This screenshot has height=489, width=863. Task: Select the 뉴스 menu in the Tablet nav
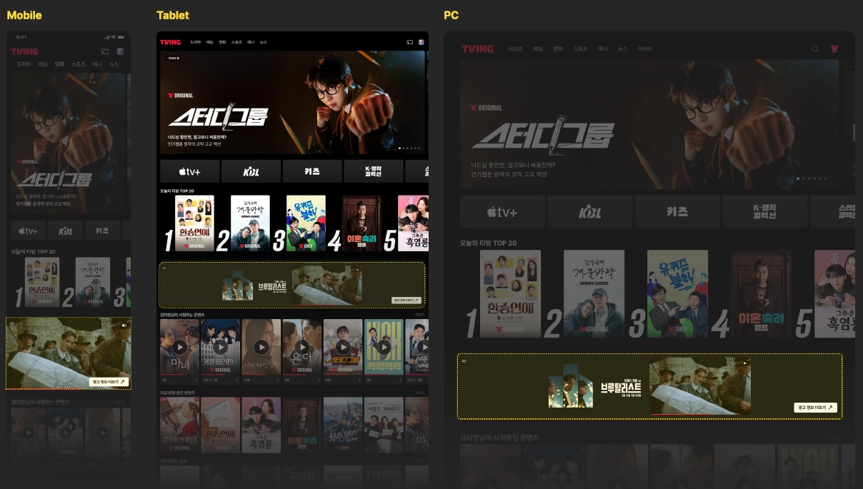tap(263, 42)
